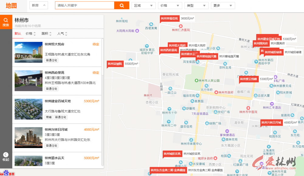Click the 奥林花苑 map icon
304x176 pixels.
tap(223, 139)
